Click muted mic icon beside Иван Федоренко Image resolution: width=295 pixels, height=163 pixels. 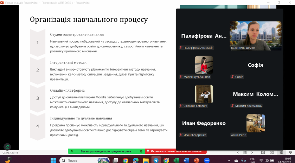(x=181, y=135)
